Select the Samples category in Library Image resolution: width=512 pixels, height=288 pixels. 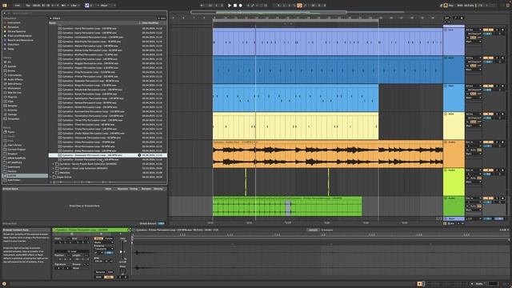click(13, 106)
